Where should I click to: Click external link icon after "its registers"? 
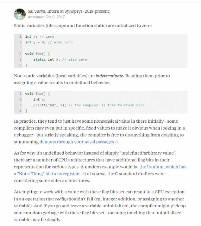(83, 174)
